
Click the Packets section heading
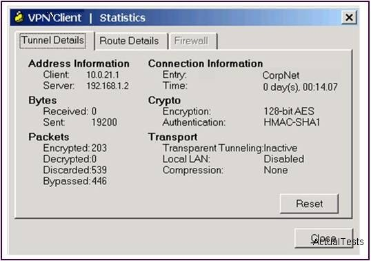49,137
